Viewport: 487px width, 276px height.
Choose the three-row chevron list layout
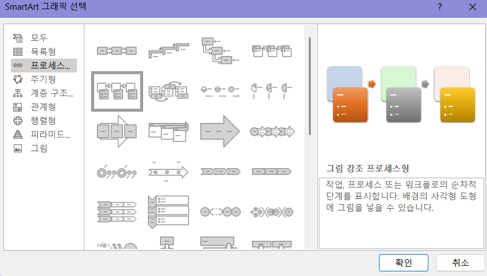117,212
